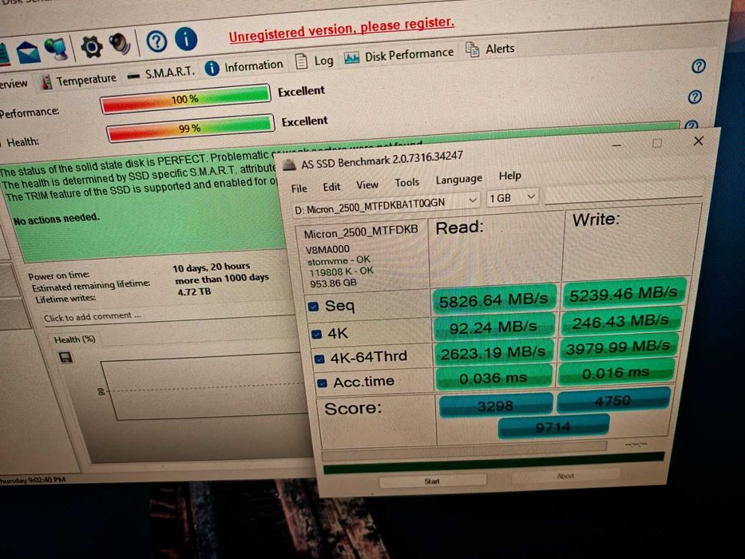Open settings via the gear toolbar icon
The image size is (745, 559).
click(91, 46)
